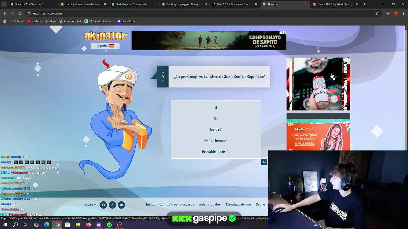Open OBS Studio from taskbar
The height and width of the screenshot is (229, 408).
120,225
